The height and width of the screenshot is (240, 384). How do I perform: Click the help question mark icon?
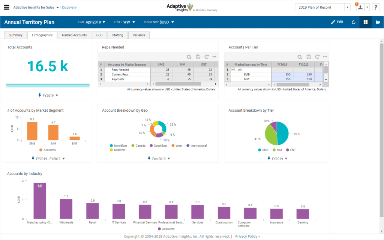[376, 7]
